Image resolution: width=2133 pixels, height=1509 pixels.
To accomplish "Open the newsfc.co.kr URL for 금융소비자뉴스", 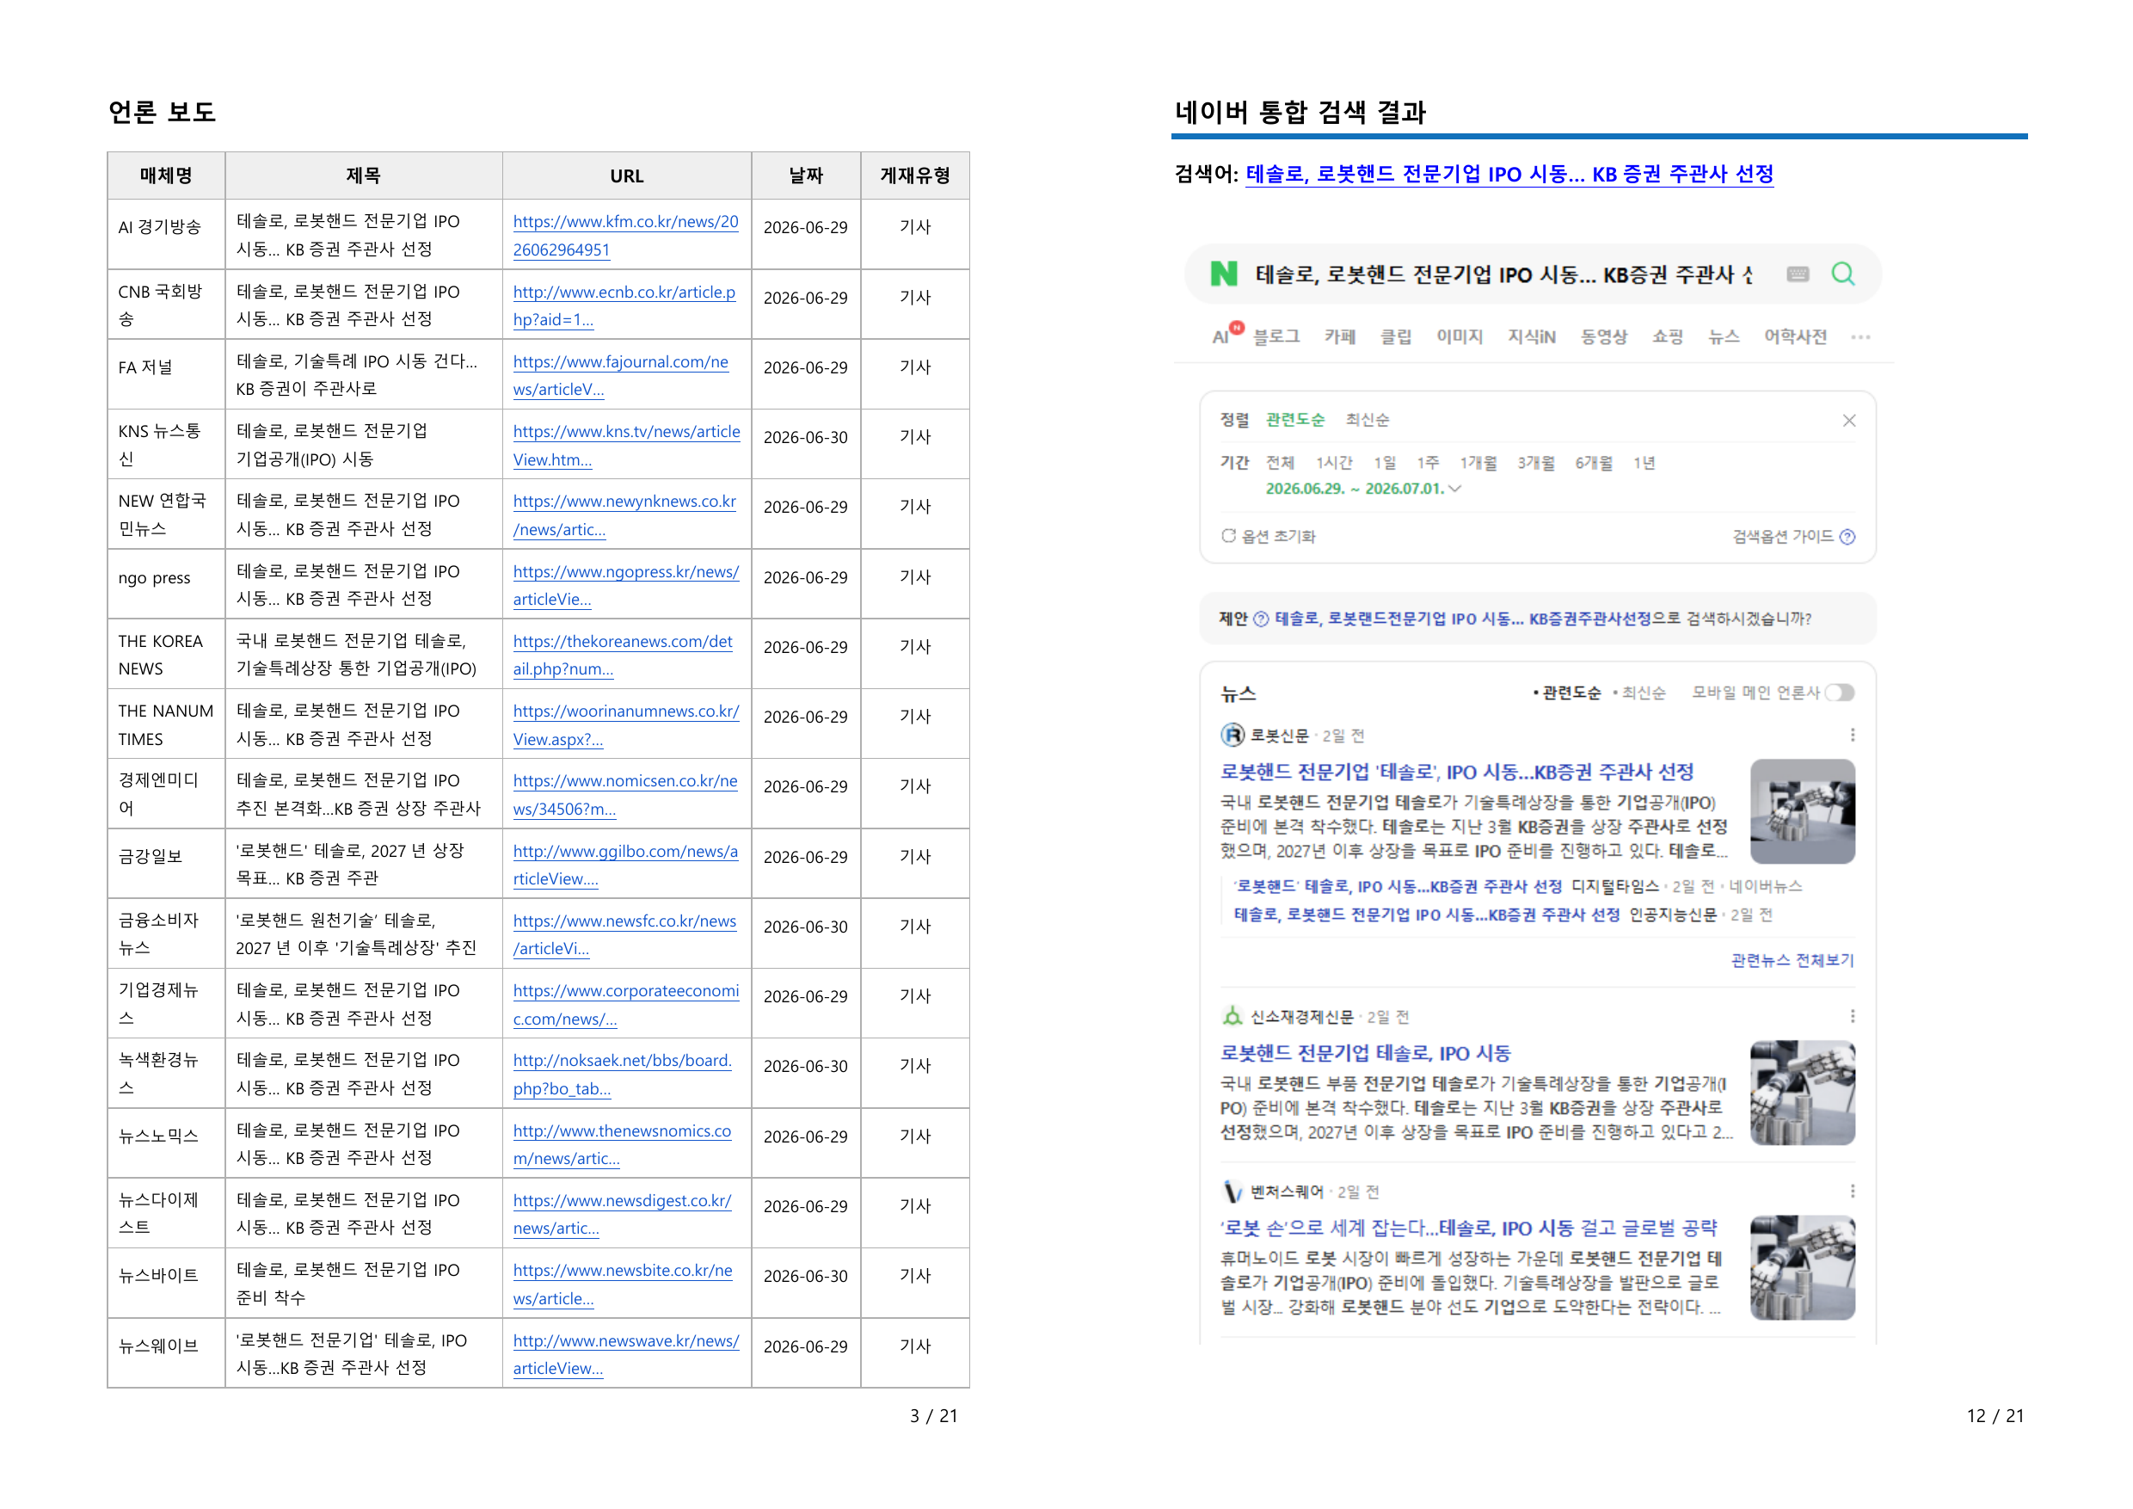I will pyautogui.click(x=624, y=935).
